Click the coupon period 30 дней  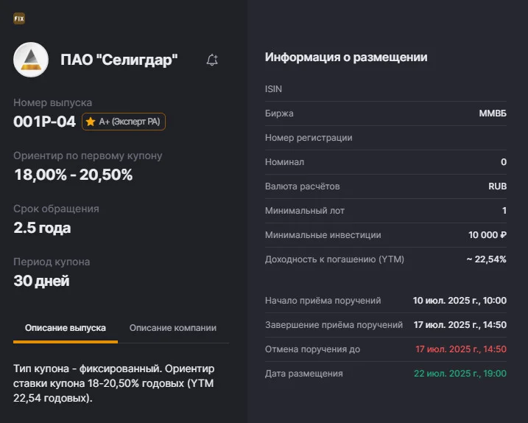tap(41, 281)
